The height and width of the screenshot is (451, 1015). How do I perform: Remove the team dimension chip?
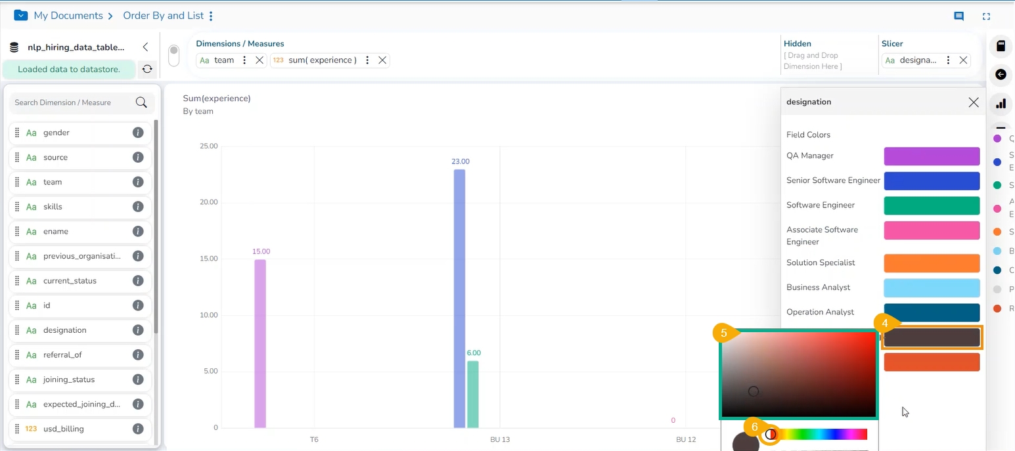[259, 60]
